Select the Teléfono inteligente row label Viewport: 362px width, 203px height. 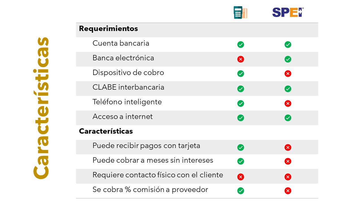127,102
